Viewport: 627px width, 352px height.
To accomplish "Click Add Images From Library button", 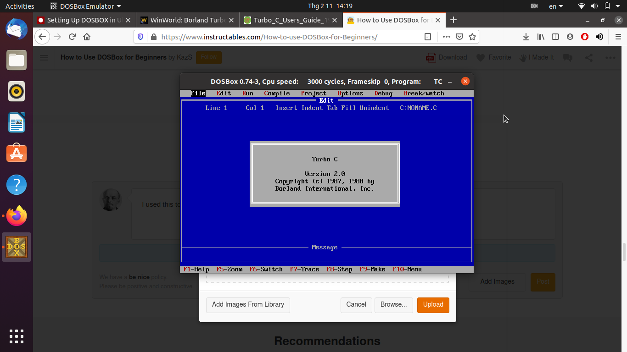I will tap(248, 304).
